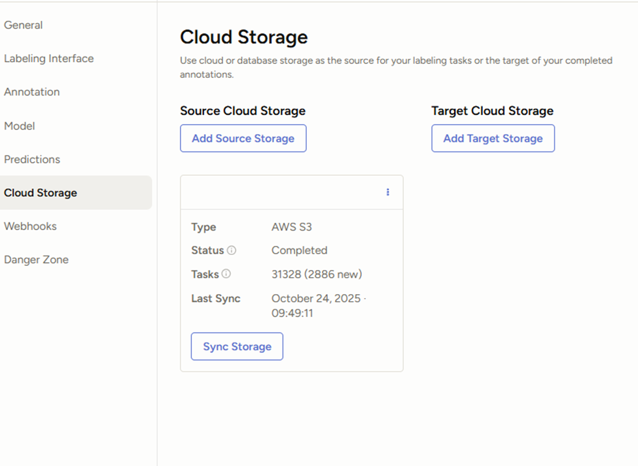Select the Cloud Storage sidebar item
Image resolution: width=638 pixels, height=466 pixels.
tap(41, 193)
